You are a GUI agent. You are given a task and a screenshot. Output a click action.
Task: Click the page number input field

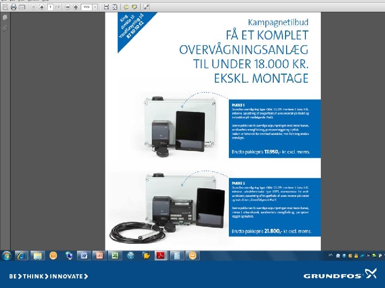pos(50,7)
